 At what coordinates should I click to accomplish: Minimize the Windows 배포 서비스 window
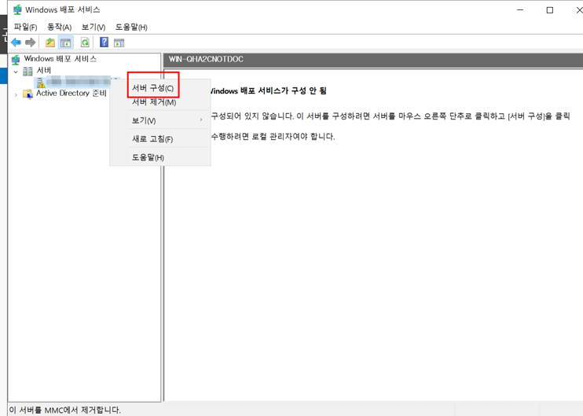coord(520,10)
